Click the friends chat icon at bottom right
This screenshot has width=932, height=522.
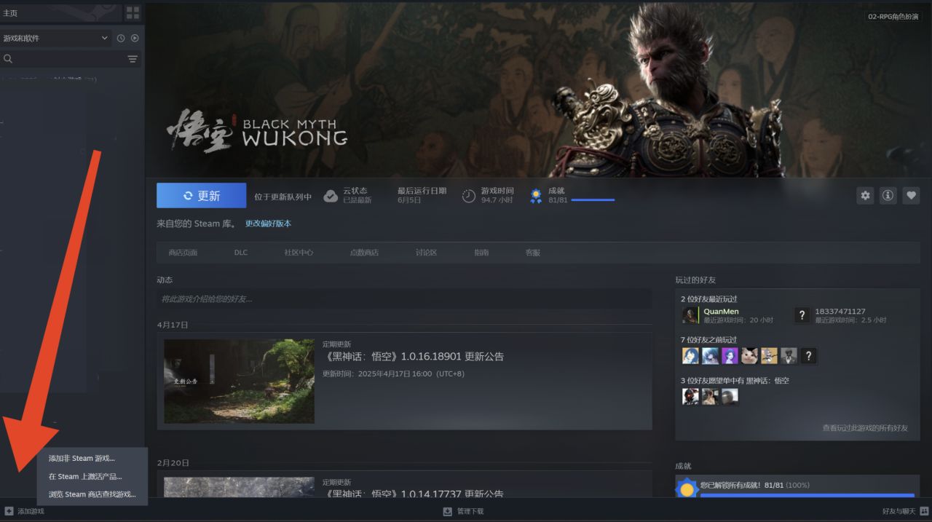pyautogui.click(x=924, y=511)
